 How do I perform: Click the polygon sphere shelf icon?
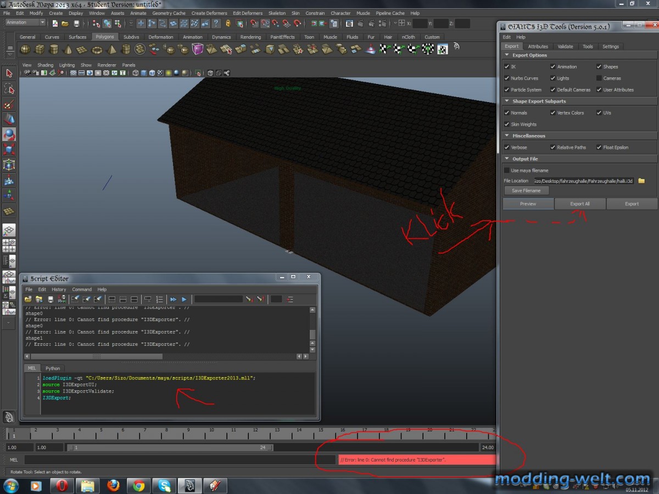click(x=25, y=49)
